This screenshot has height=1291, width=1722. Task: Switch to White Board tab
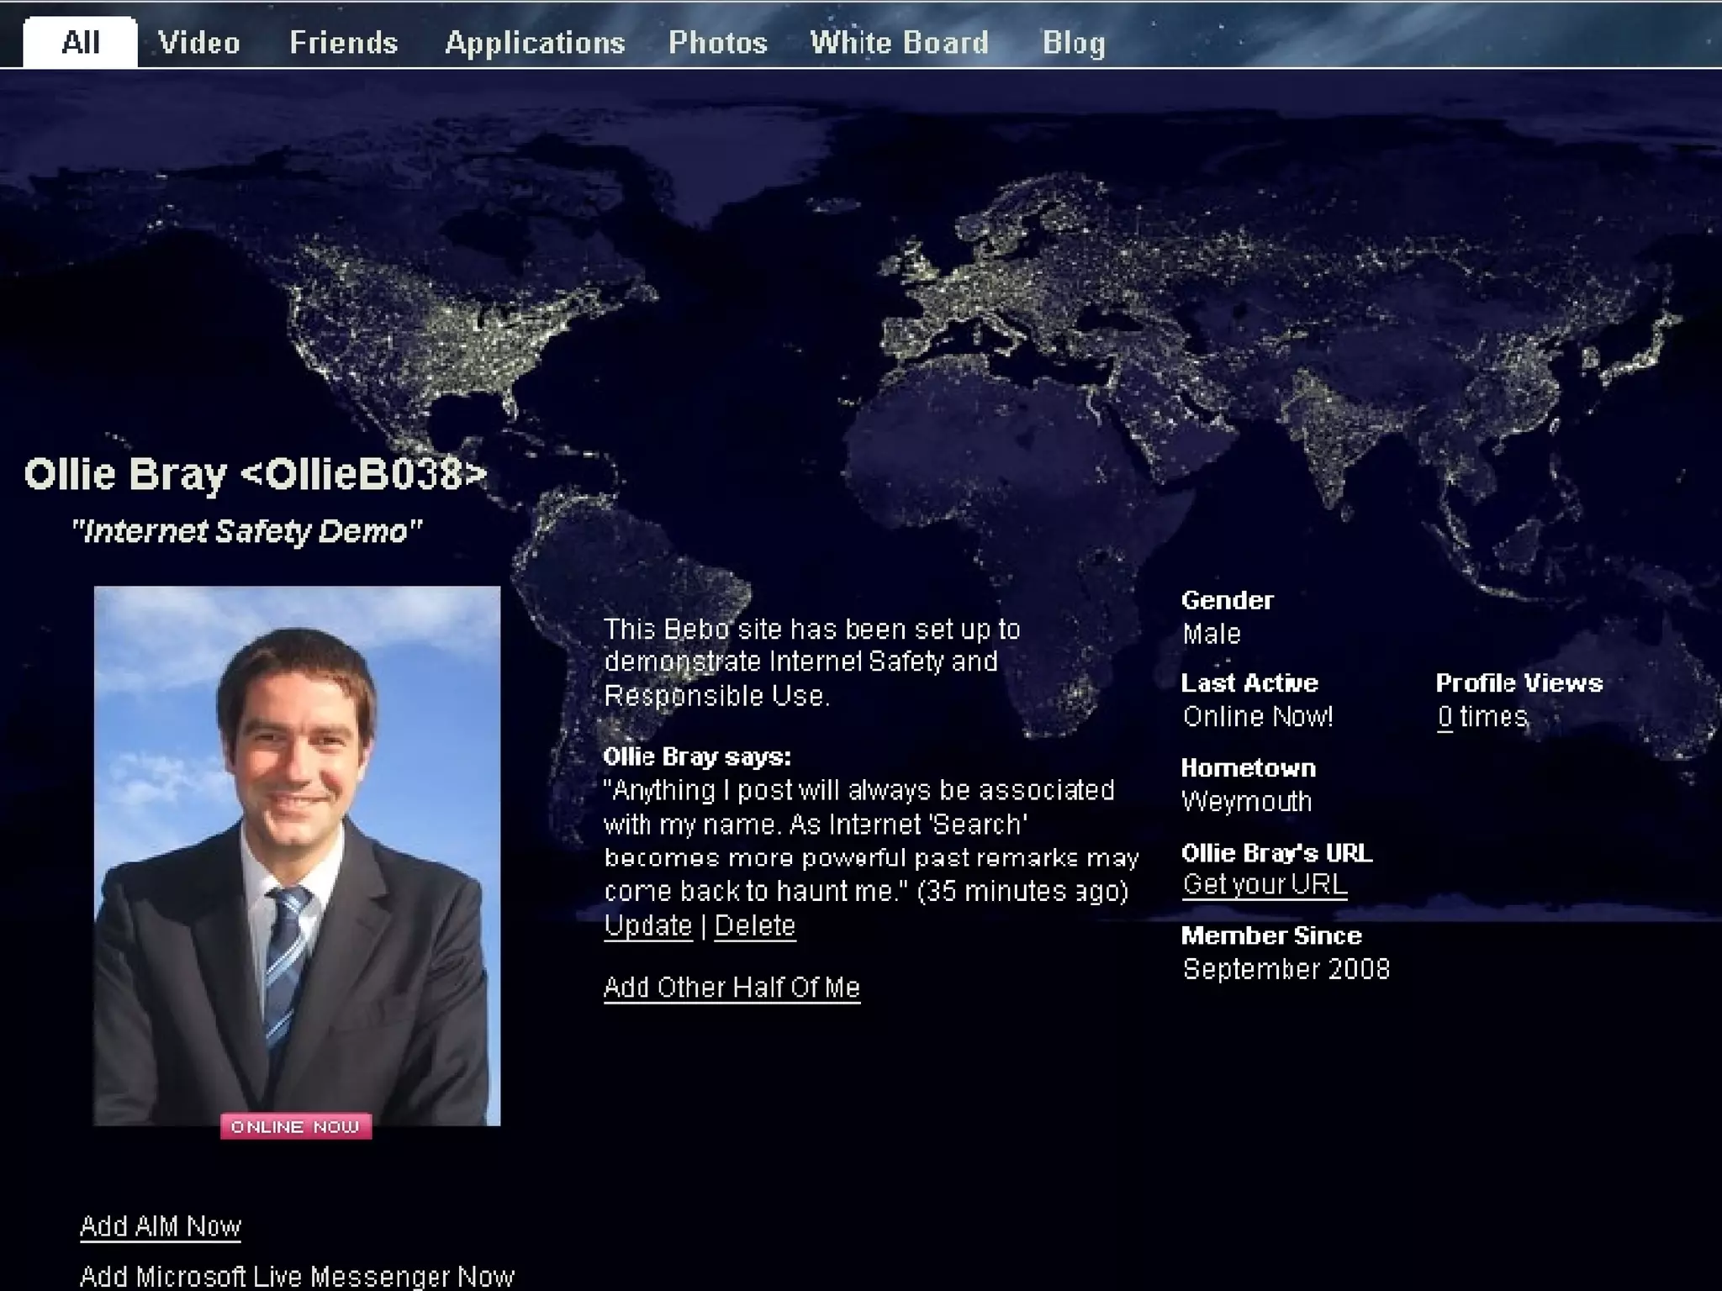click(899, 43)
